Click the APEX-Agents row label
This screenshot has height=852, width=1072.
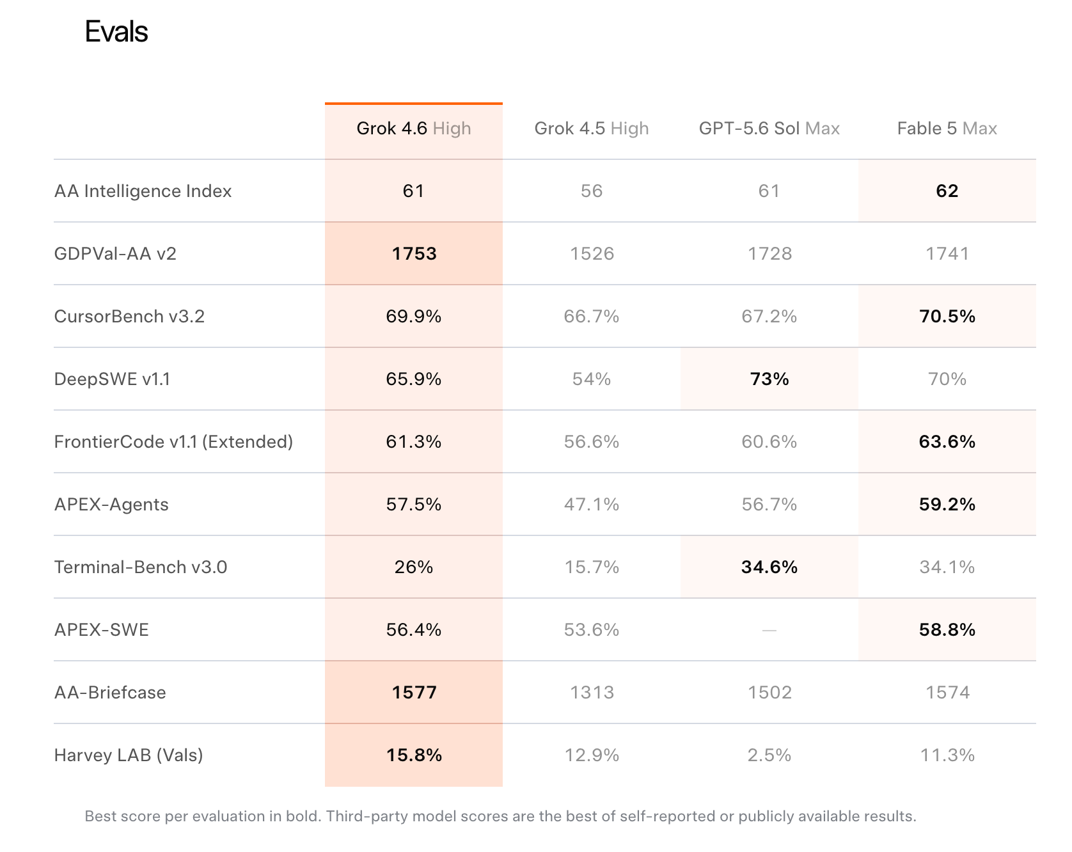111,505
